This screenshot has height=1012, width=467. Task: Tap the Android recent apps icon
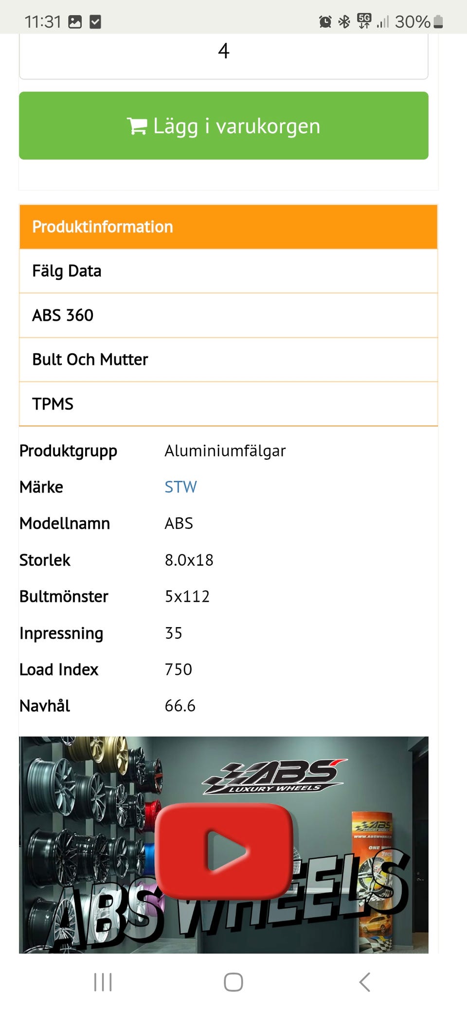(103, 982)
